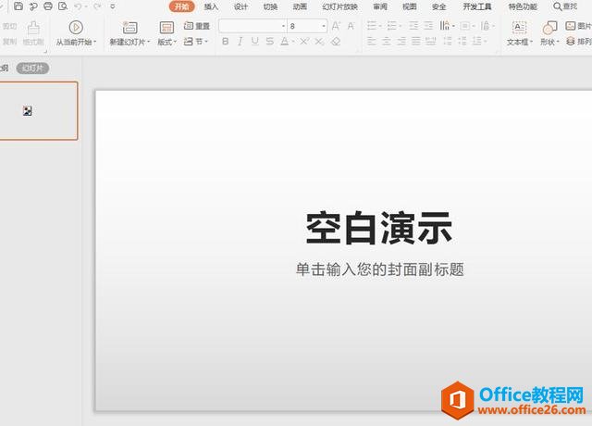Click the Redo arrow icon
The height and width of the screenshot is (426, 592).
pos(96,6)
